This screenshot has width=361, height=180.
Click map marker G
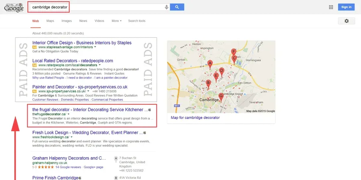tap(221, 97)
